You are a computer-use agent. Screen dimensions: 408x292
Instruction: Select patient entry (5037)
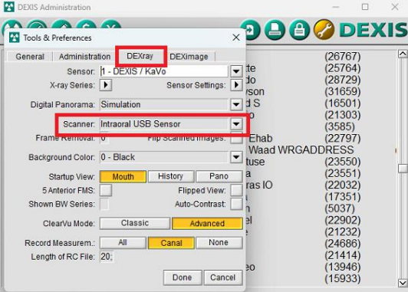tap(340, 208)
